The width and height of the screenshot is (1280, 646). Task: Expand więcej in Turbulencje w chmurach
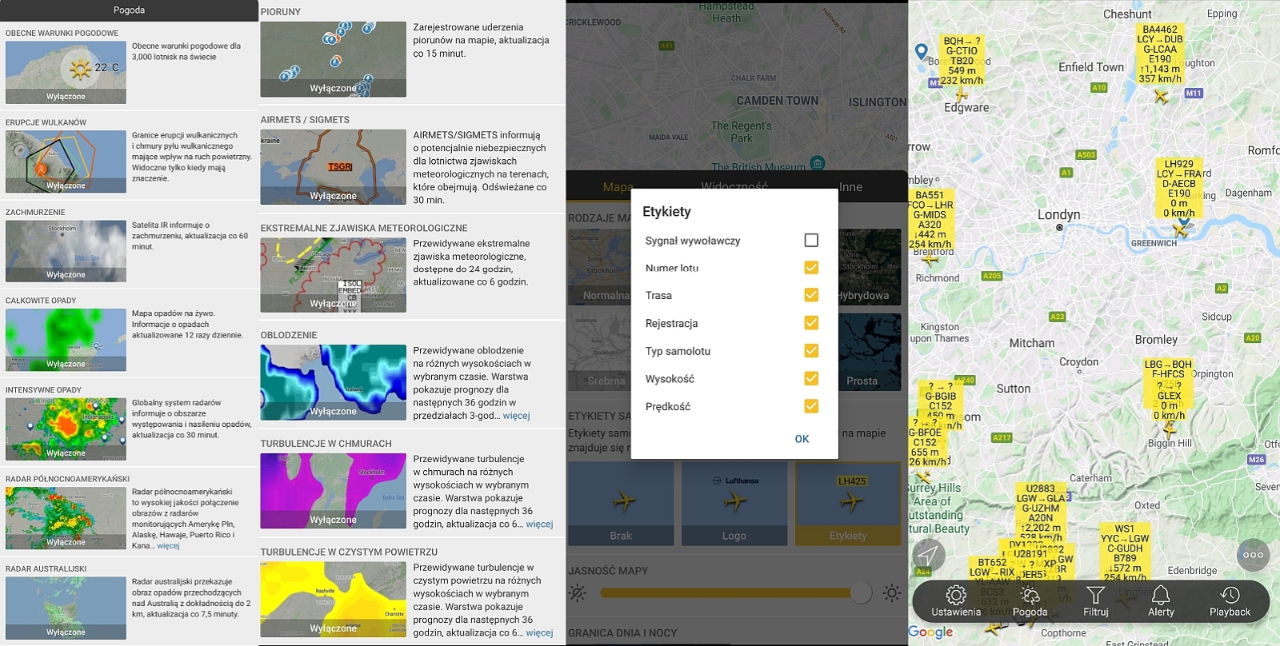[x=539, y=524]
